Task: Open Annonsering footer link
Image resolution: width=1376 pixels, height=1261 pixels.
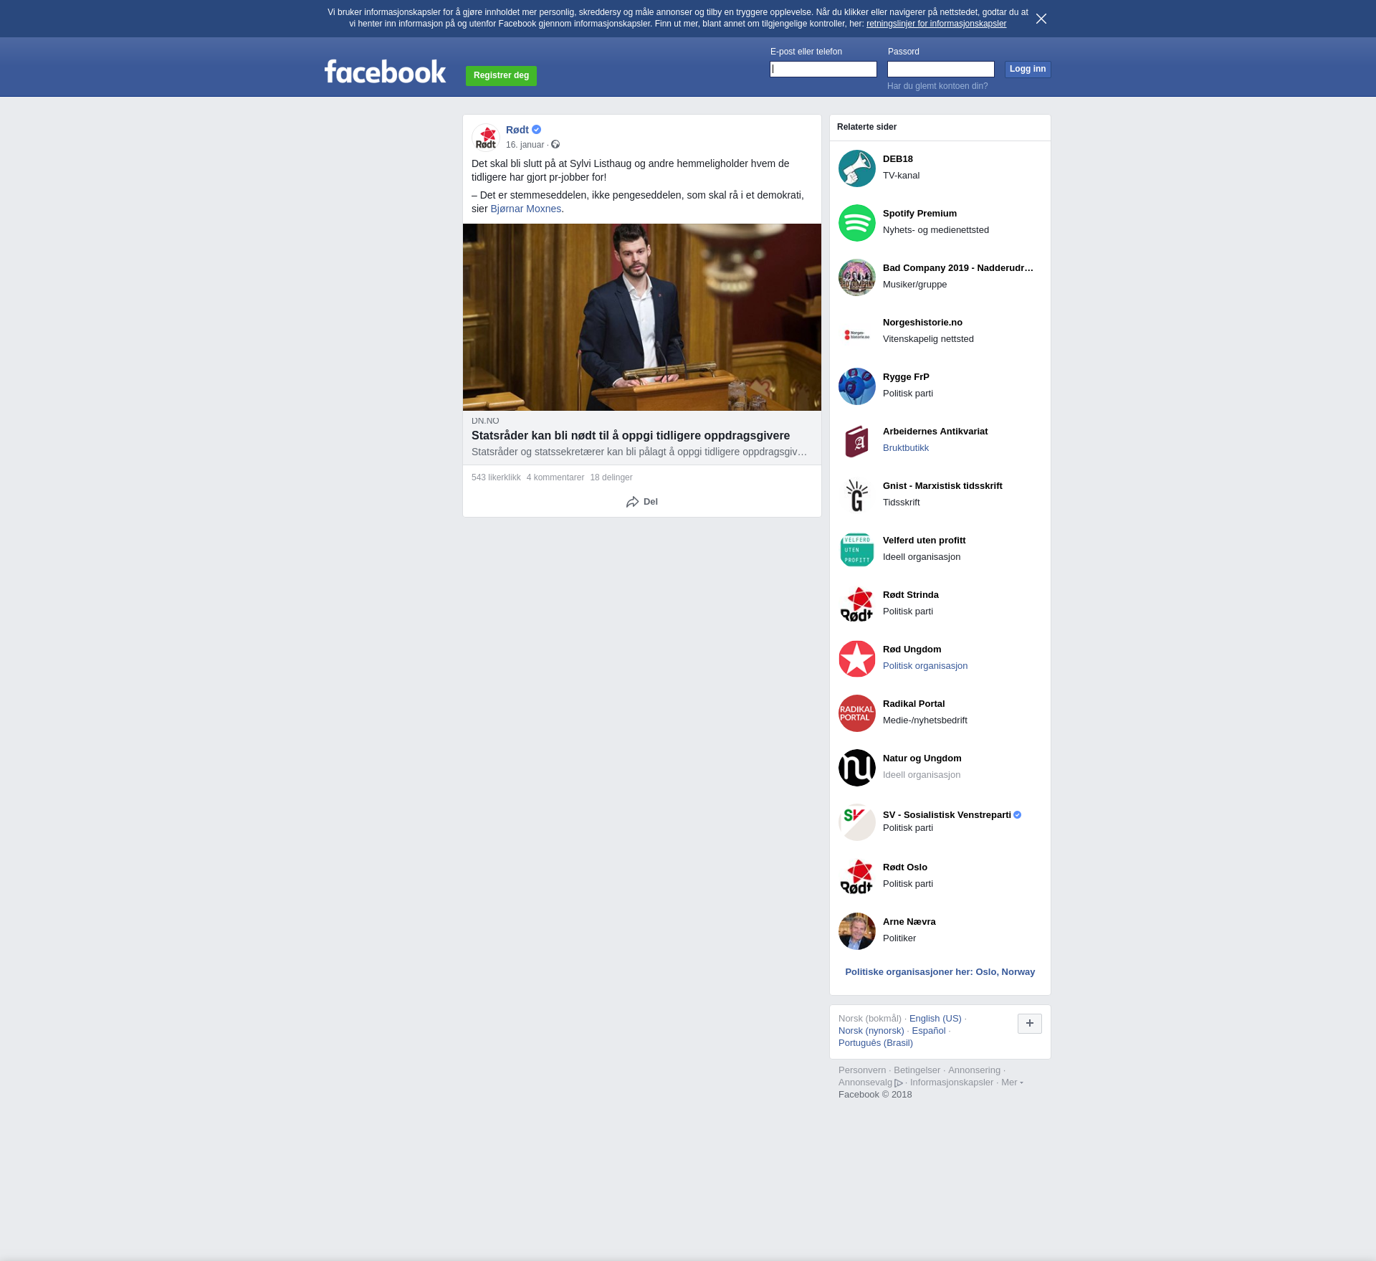Action: point(974,1070)
